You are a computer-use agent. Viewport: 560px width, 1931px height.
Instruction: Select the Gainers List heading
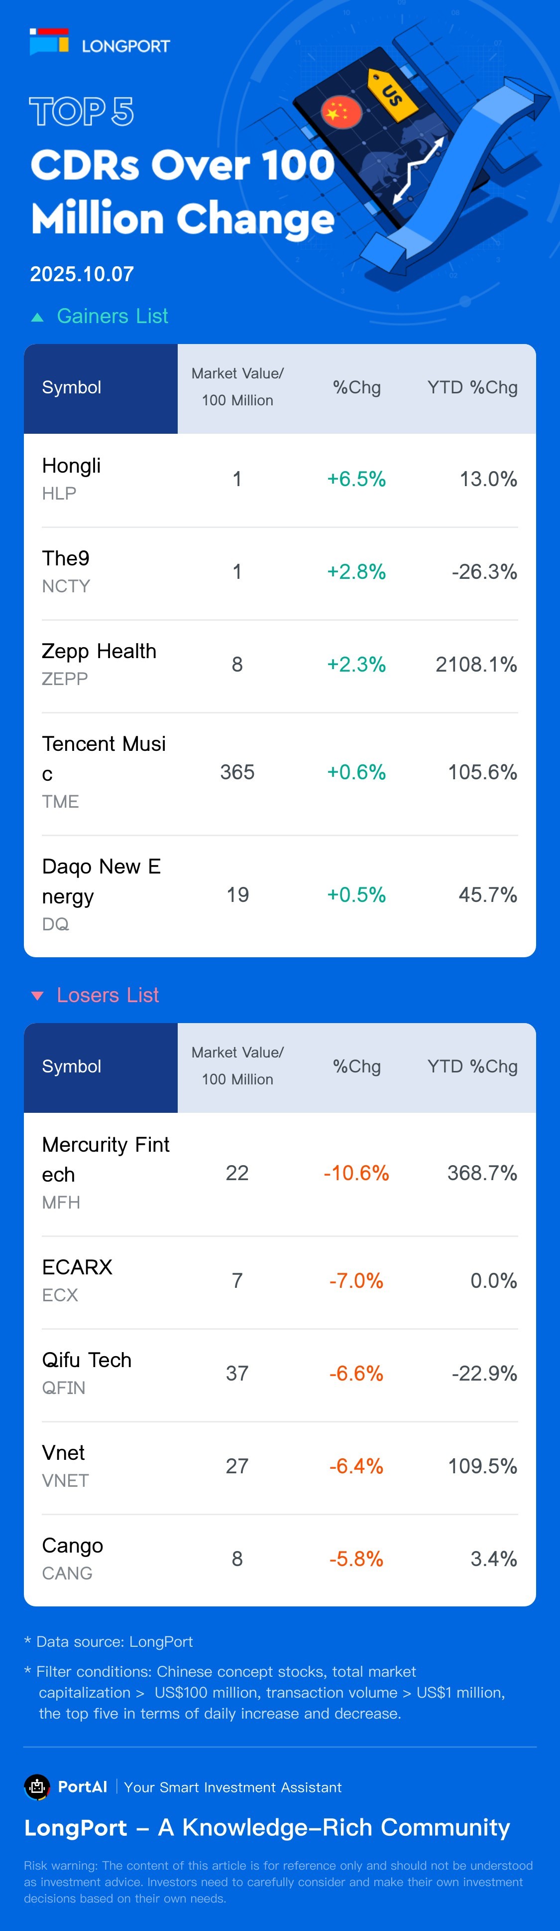click(x=112, y=316)
